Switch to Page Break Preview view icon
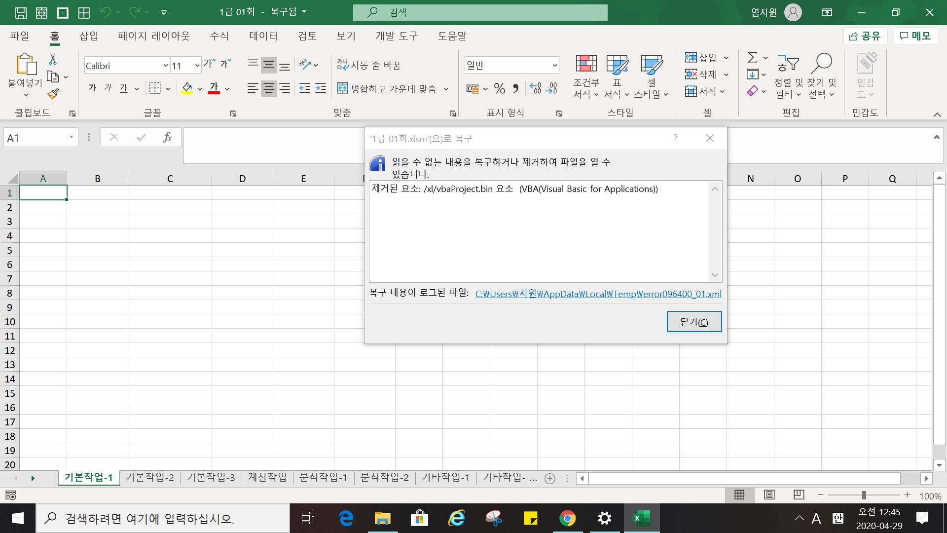The height and width of the screenshot is (533, 947). click(x=799, y=495)
